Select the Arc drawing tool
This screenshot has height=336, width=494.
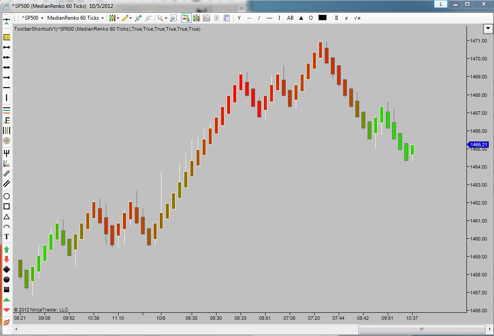click(x=7, y=226)
